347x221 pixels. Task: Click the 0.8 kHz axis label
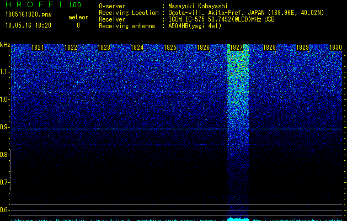point(5,155)
